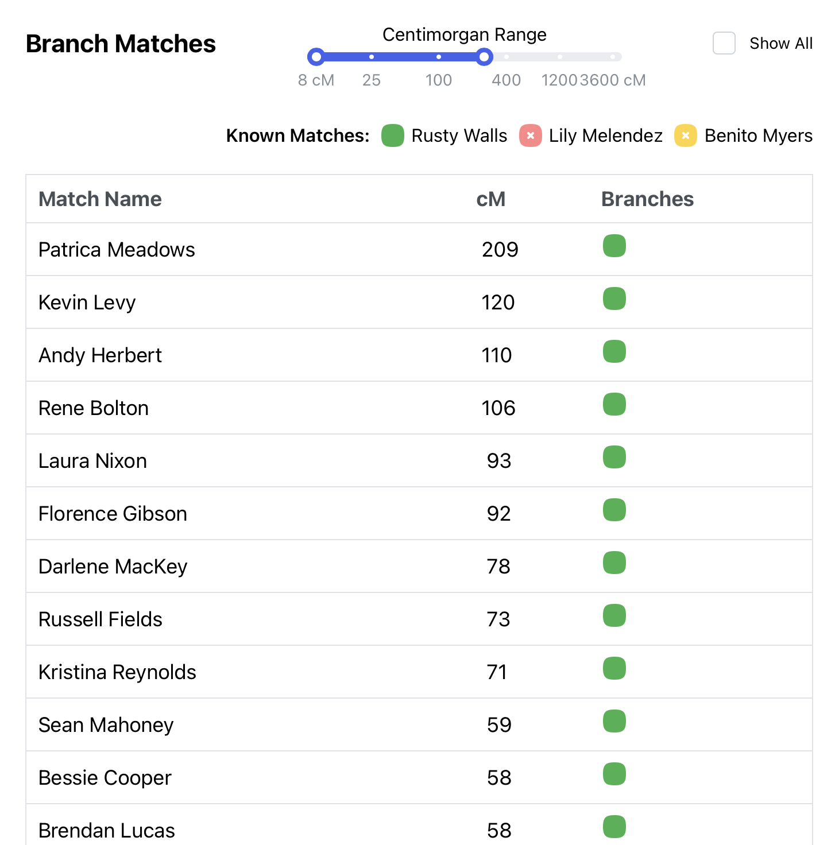835x845 pixels.
Task: Click the left centimorgan range handle
Action: (x=316, y=57)
